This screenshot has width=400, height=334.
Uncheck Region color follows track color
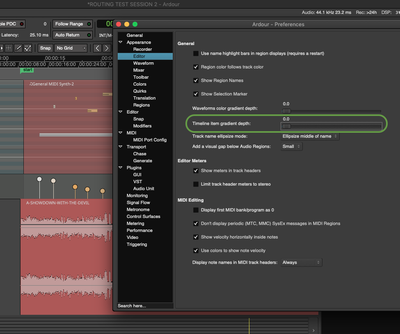[196, 67]
